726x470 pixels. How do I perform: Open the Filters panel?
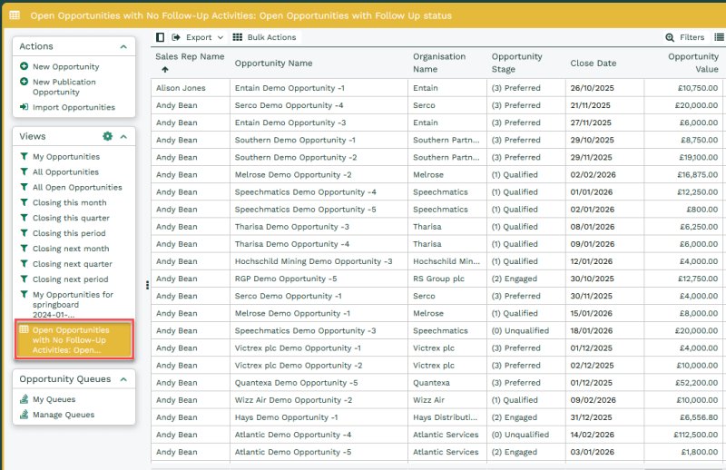coord(684,37)
